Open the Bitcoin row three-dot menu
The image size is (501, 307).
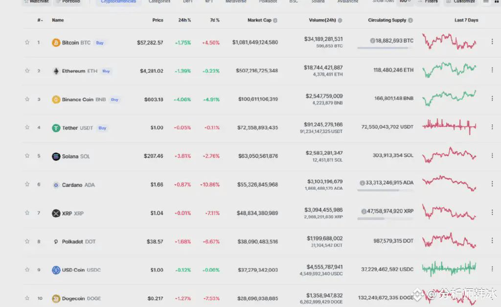coord(492,42)
